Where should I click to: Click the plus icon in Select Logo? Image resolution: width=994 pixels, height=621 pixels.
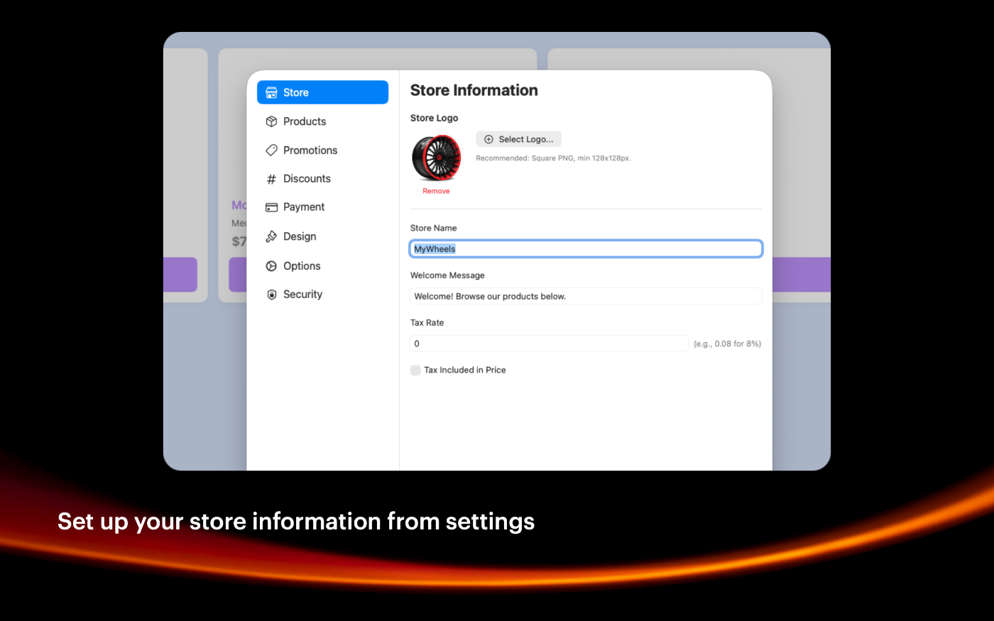pos(488,139)
